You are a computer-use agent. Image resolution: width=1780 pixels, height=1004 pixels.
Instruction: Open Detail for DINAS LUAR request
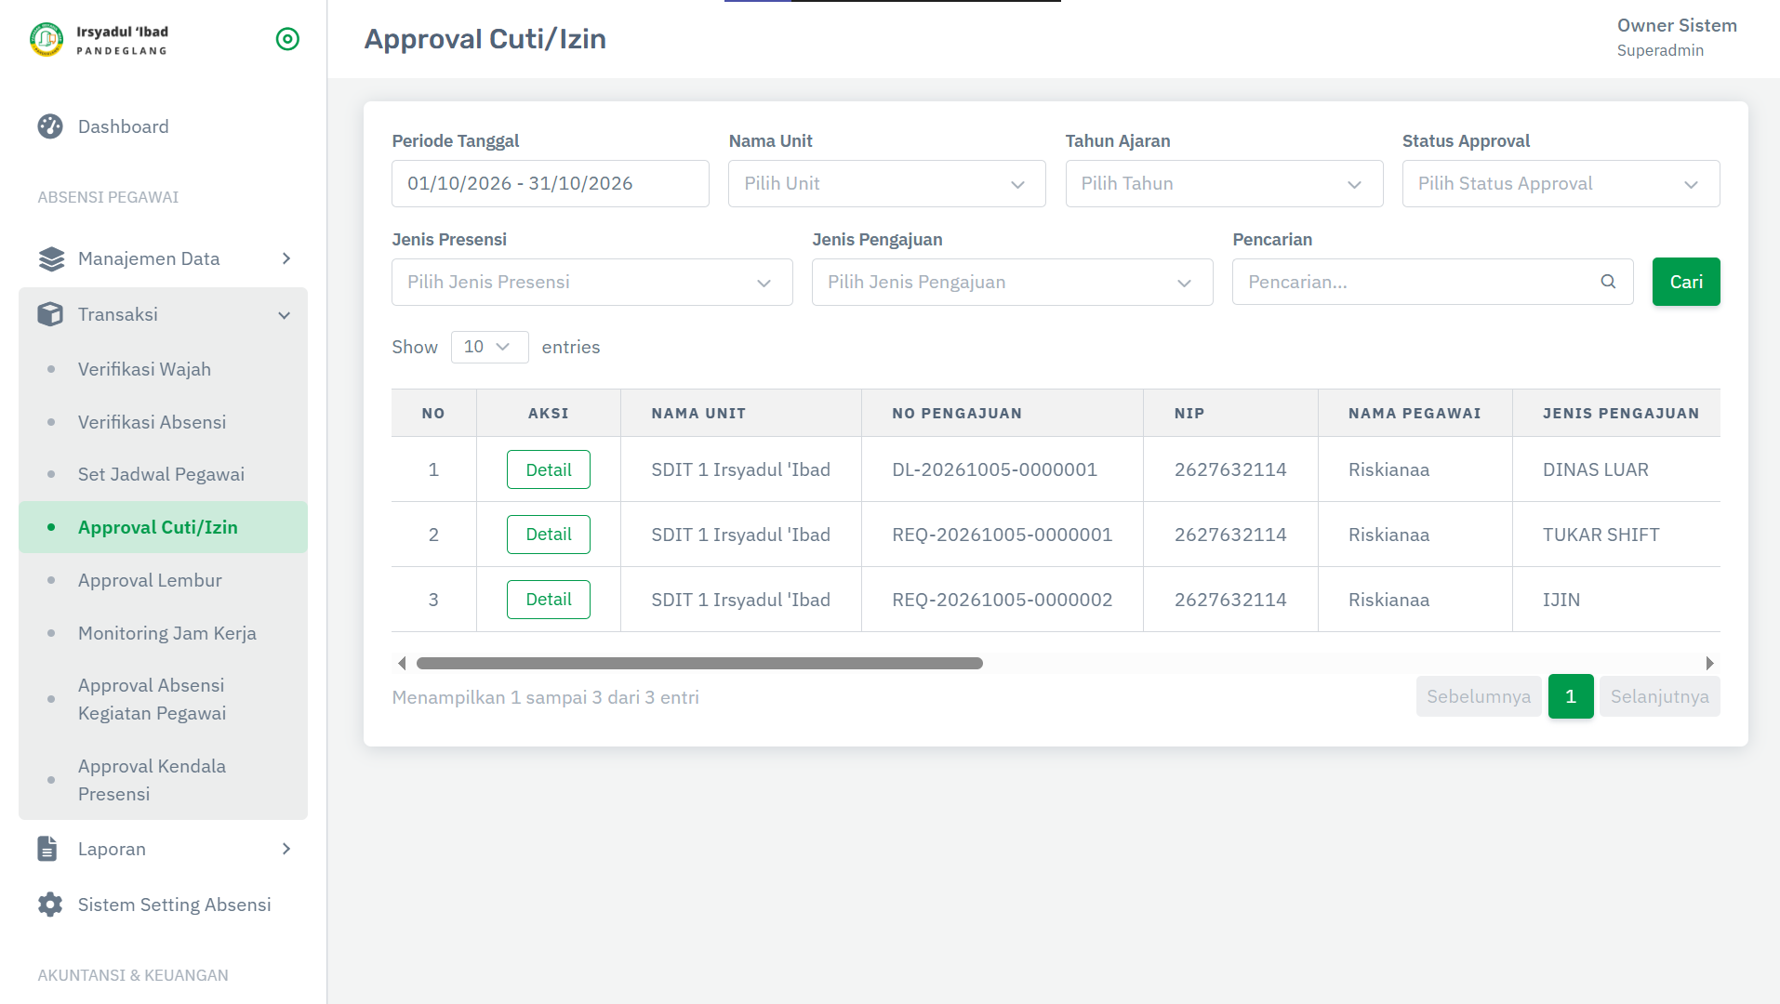click(x=549, y=469)
